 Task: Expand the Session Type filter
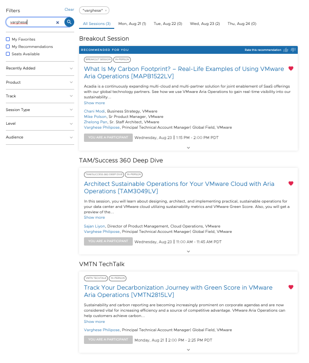pyautogui.click(x=40, y=110)
